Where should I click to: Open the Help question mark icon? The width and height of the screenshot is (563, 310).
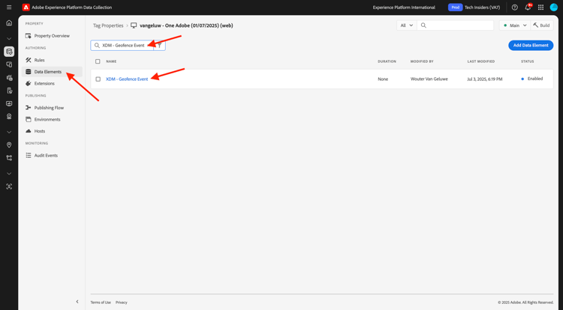point(514,7)
